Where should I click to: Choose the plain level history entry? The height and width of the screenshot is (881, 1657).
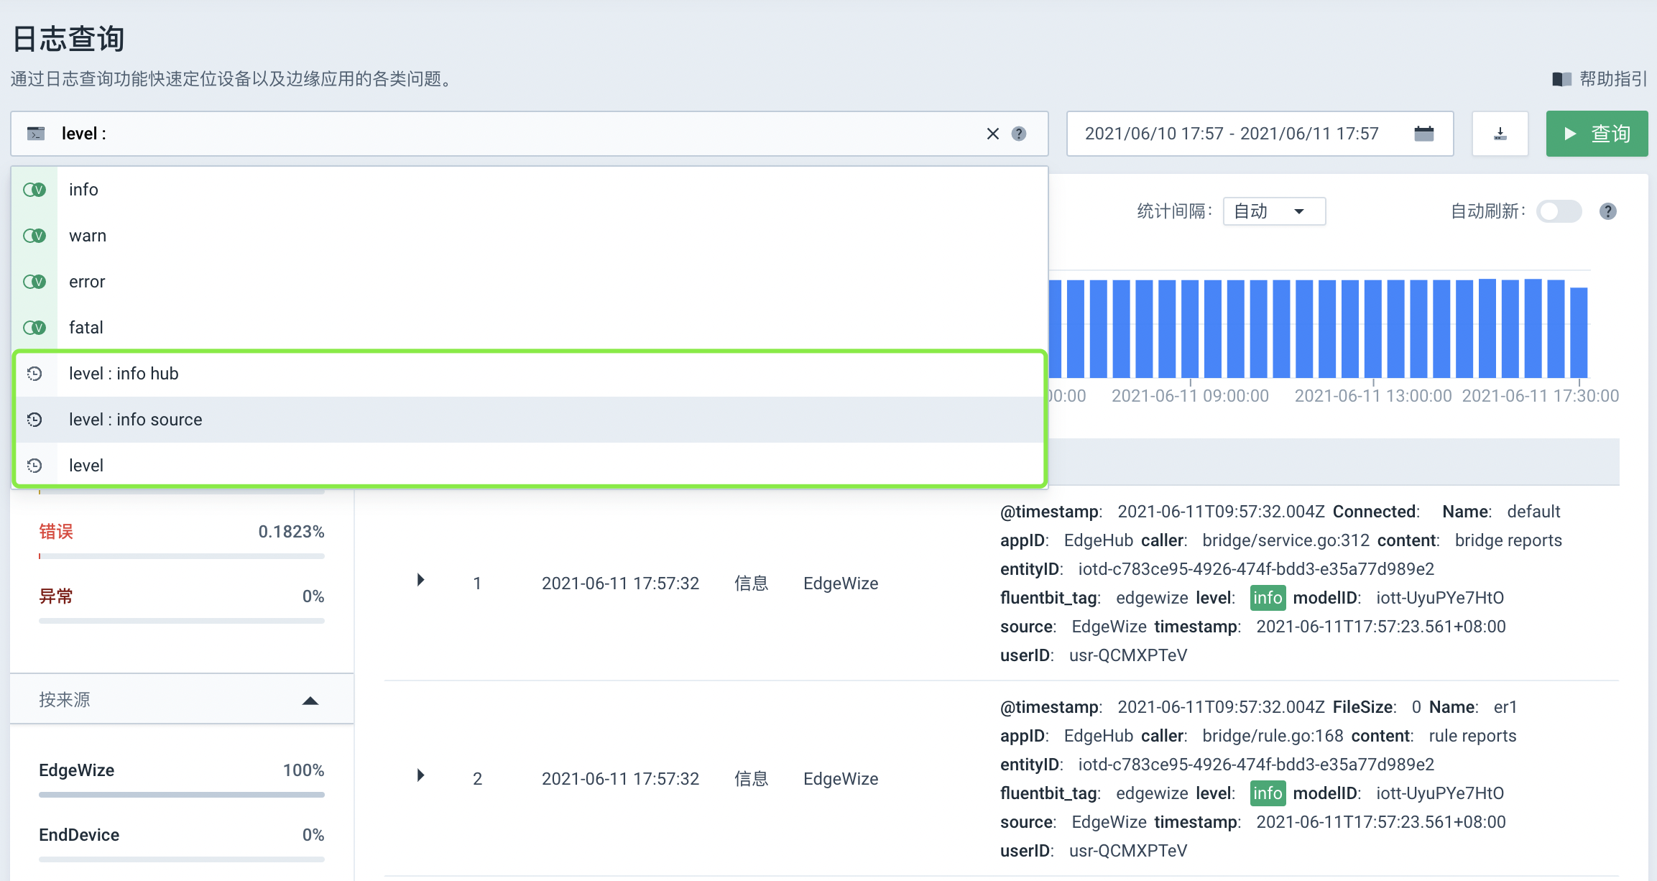click(530, 466)
